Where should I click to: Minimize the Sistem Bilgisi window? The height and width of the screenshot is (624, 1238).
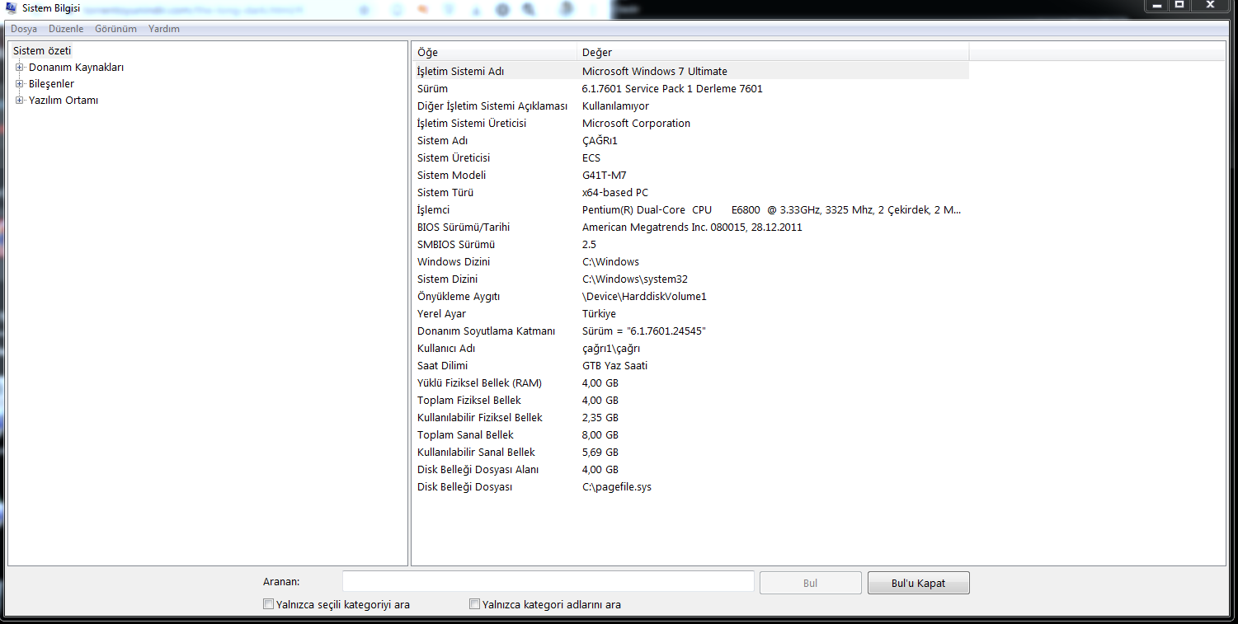point(1156,5)
